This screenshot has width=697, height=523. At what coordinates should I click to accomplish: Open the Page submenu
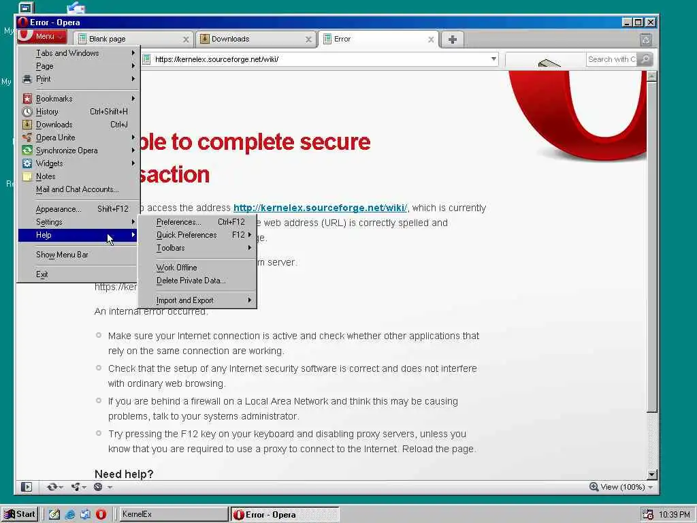pos(79,66)
